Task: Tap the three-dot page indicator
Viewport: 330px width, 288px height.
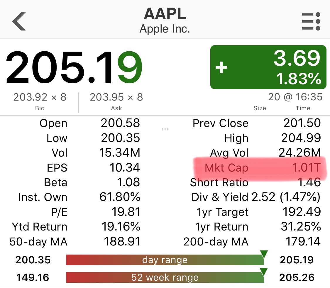Action: point(165,129)
